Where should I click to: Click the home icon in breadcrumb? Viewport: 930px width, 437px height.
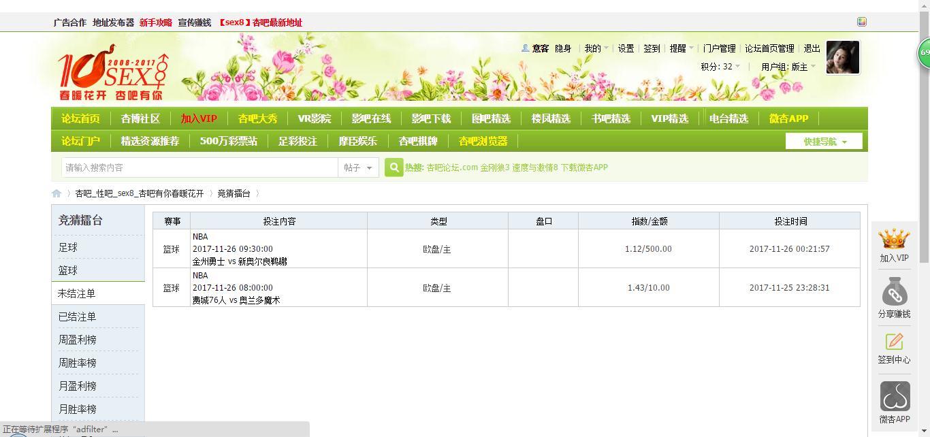pyautogui.click(x=57, y=193)
